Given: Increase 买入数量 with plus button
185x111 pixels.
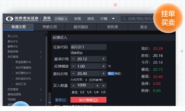Looking at the screenshot, I should (97, 86).
